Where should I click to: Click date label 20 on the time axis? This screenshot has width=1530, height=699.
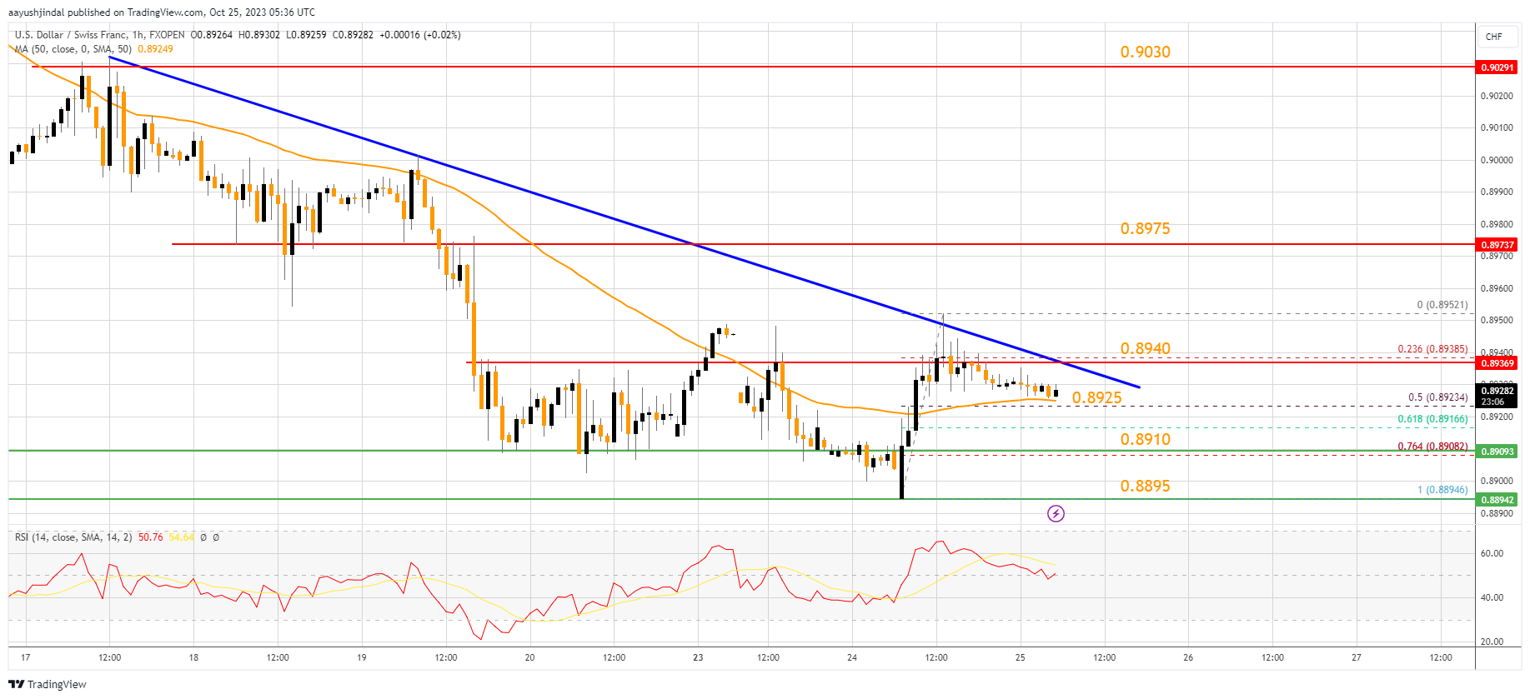point(529,657)
